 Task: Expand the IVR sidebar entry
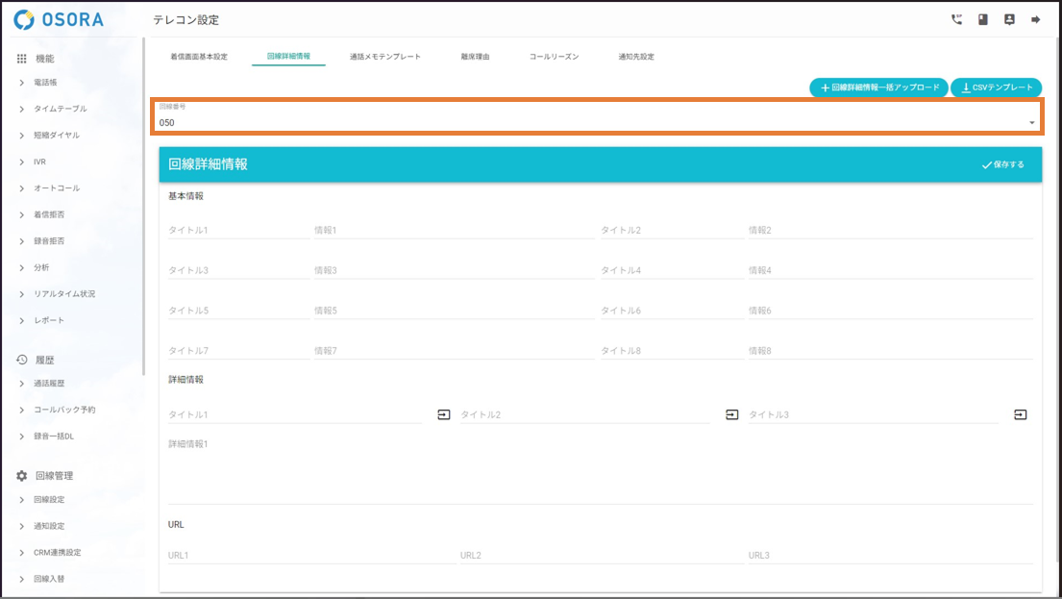pos(39,162)
